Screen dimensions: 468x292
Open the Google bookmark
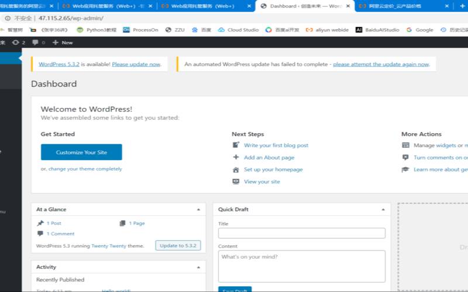pyautogui.click(x=419, y=30)
